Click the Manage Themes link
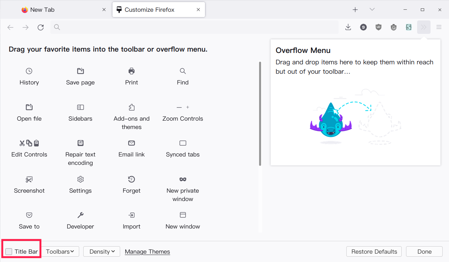This screenshot has width=449, height=262. (x=147, y=252)
